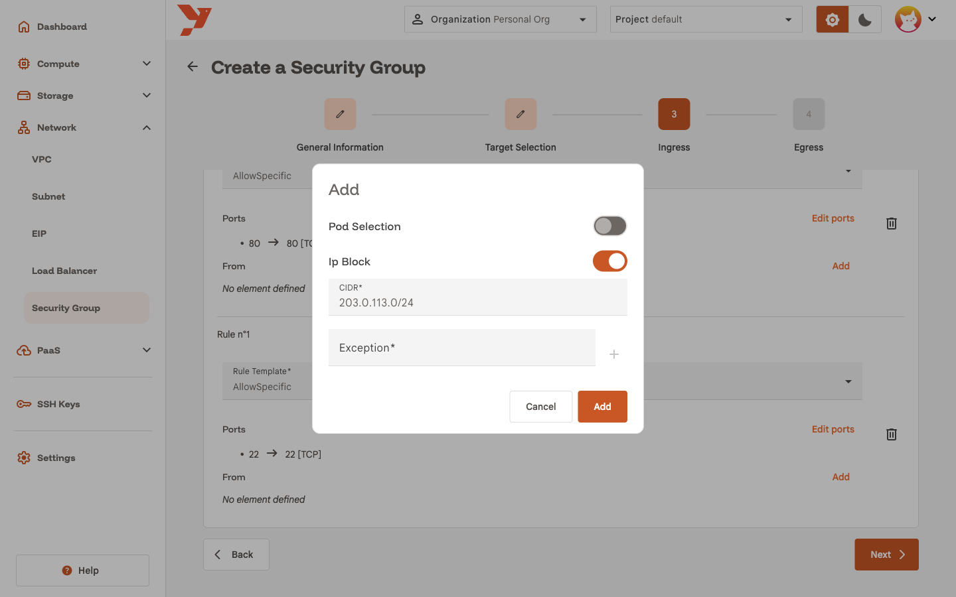
Task: Click the back arrow beside page title
Action: pyautogui.click(x=193, y=66)
